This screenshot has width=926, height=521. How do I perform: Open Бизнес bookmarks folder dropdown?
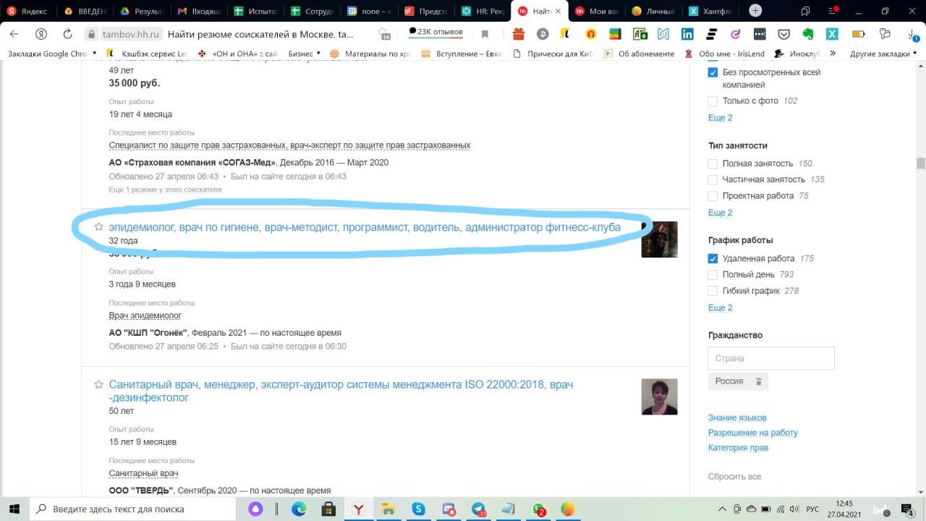pyautogui.click(x=304, y=54)
